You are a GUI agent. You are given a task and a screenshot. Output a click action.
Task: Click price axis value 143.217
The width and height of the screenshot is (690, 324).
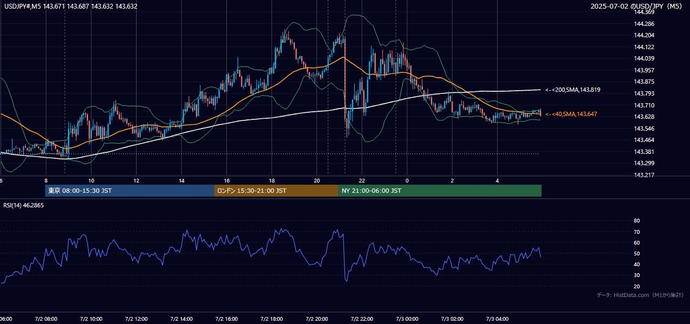[644, 175]
